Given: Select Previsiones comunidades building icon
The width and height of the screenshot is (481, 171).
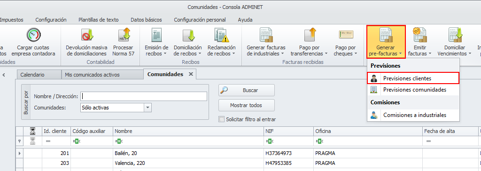Looking at the screenshot, I should (374, 90).
